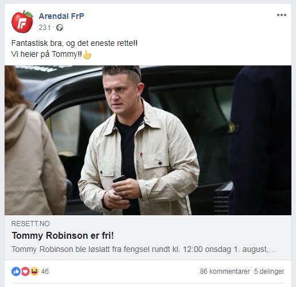
Task: Click the pointing hand emoji in the post
Action: pyautogui.click(x=87, y=55)
